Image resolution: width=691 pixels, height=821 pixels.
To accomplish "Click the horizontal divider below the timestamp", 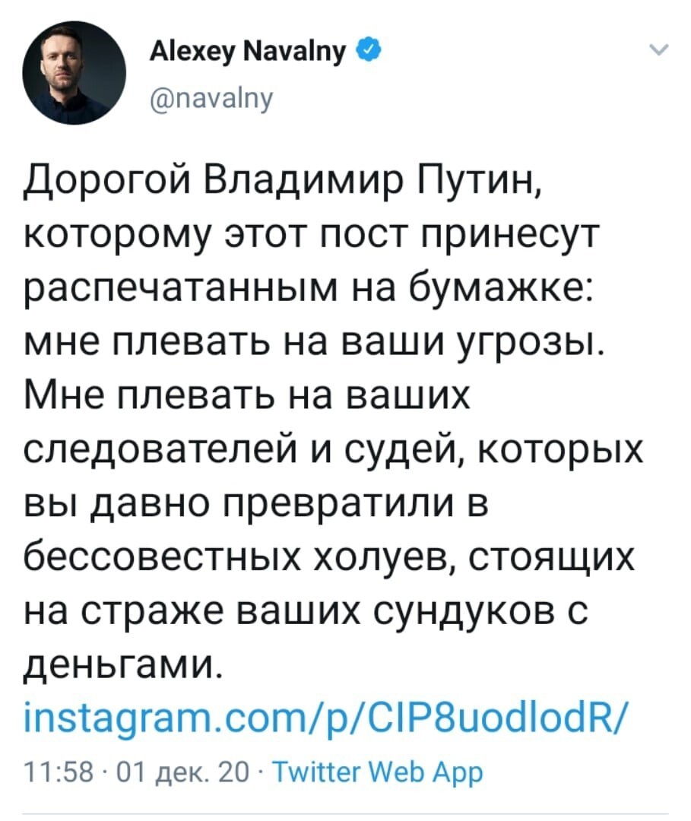I will [x=345, y=815].
